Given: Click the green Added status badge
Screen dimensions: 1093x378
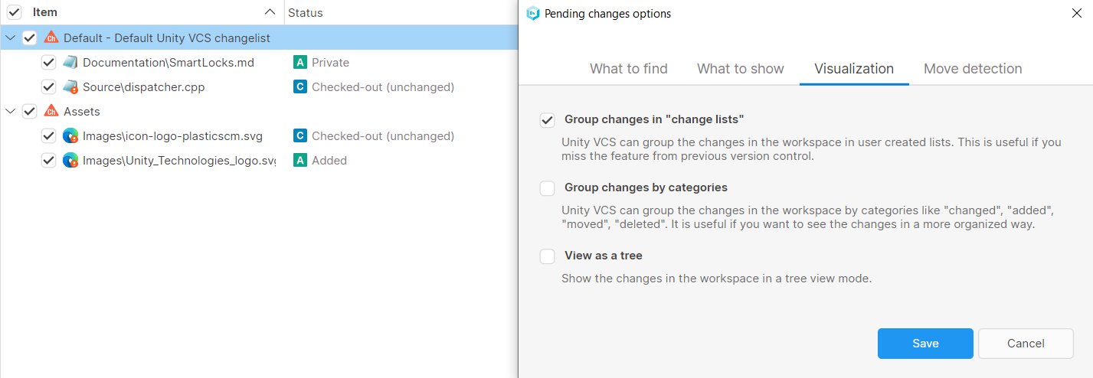Looking at the screenshot, I should (300, 160).
